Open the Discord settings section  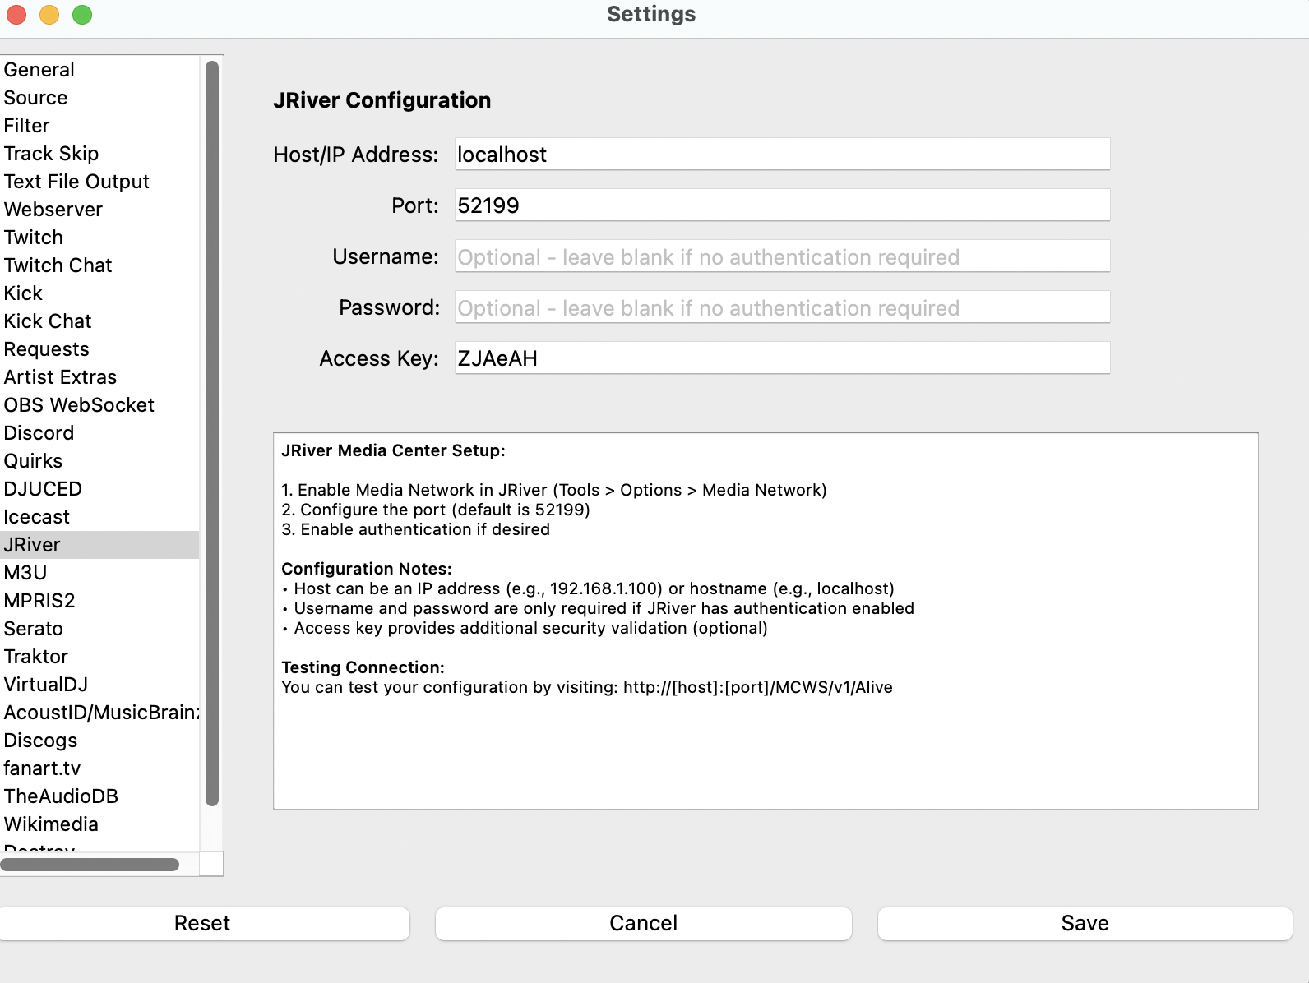pos(39,433)
